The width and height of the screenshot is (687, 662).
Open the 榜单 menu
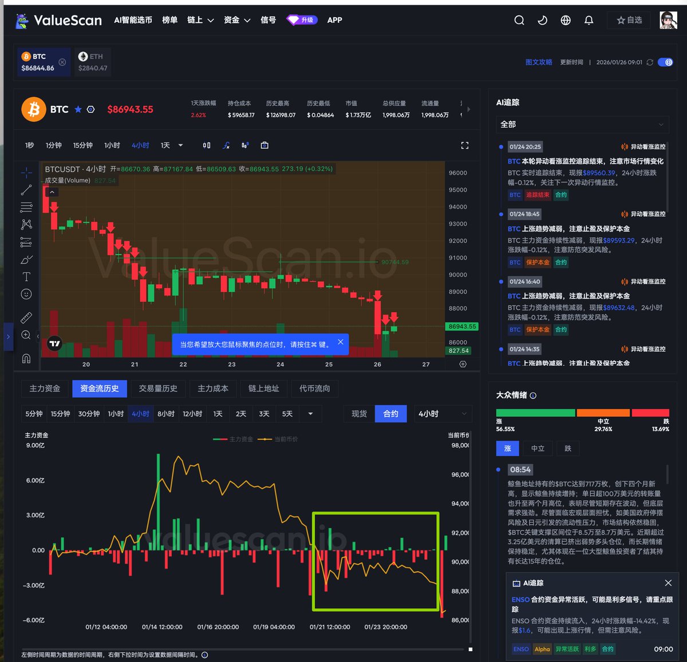(x=169, y=20)
